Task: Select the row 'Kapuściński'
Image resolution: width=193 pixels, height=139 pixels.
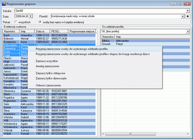Action: [16, 75]
